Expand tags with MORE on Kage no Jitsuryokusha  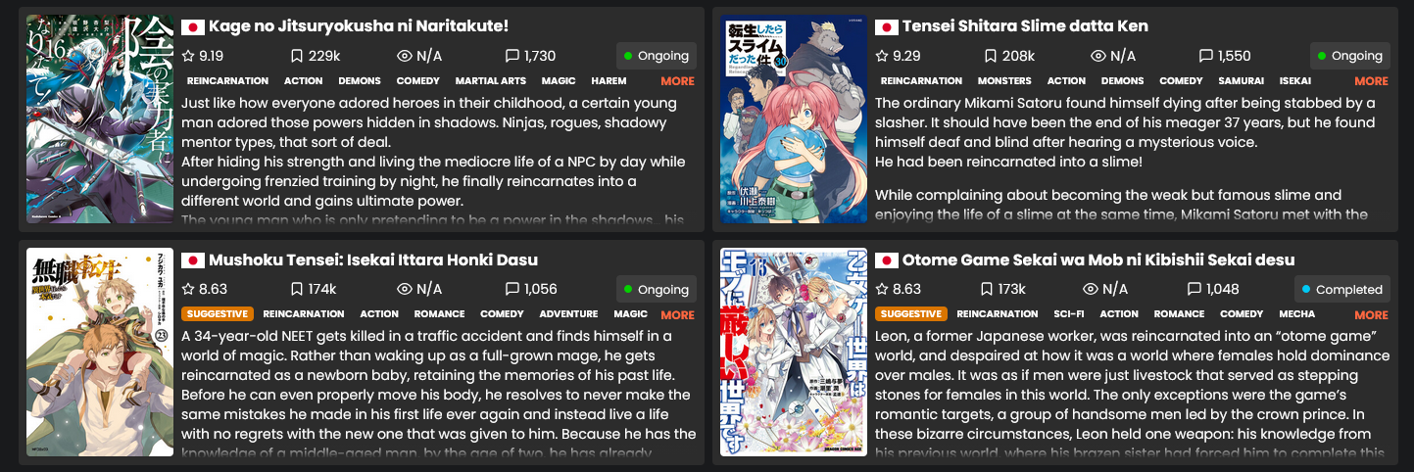click(x=677, y=81)
